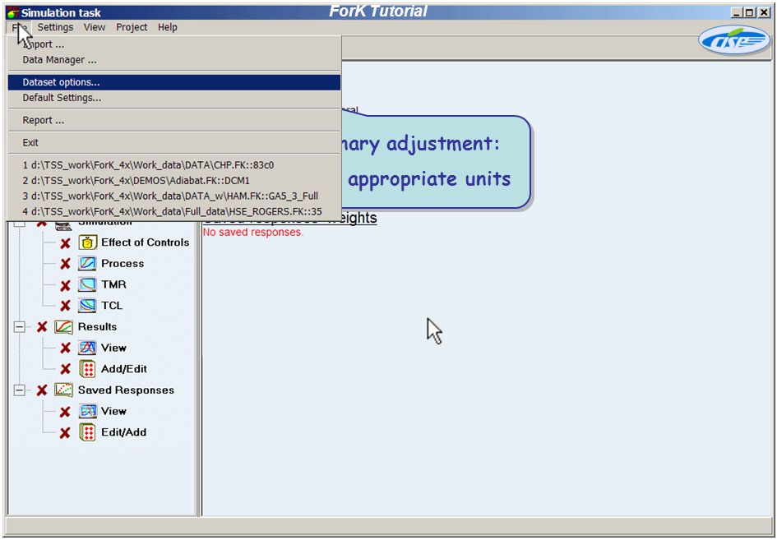
Task: Maximize the Simulation task window
Action: click(750, 13)
